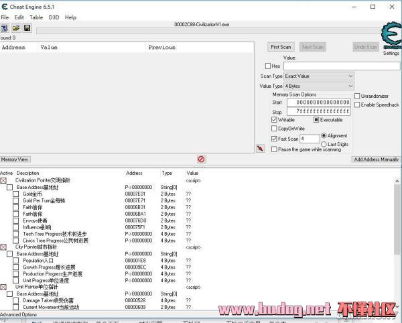Click the scan progress bar
402x323 pixels.
point(208,31)
